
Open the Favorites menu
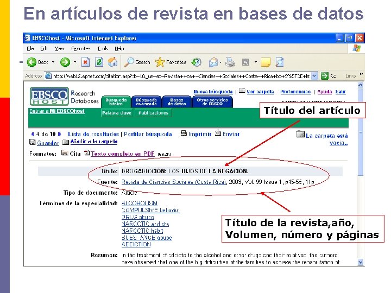coord(80,48)
